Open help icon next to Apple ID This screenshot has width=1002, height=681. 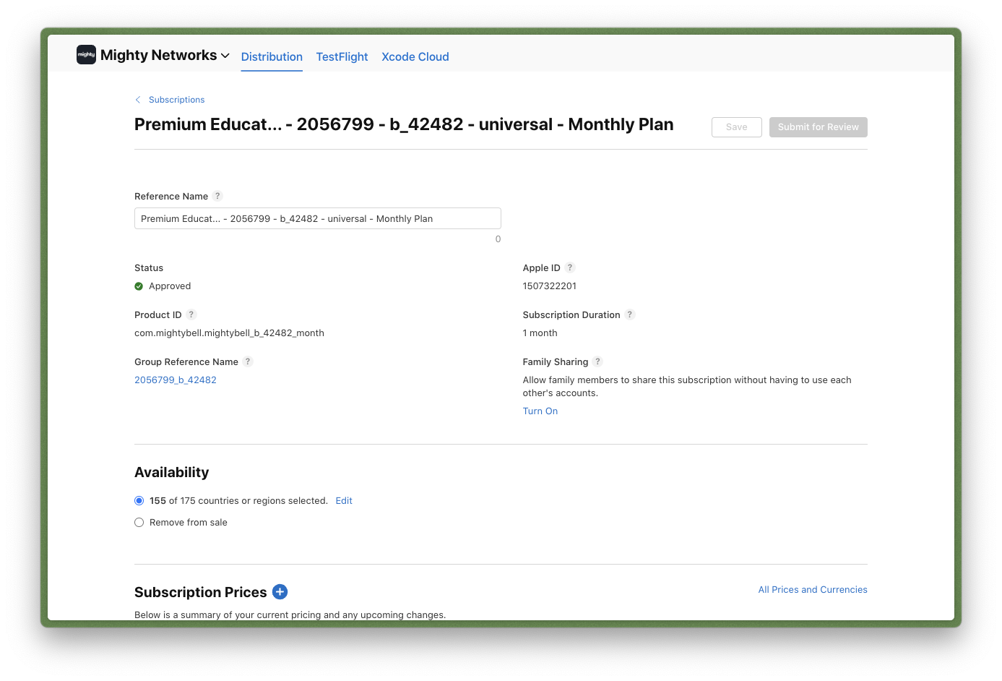[x=570, y=267]
